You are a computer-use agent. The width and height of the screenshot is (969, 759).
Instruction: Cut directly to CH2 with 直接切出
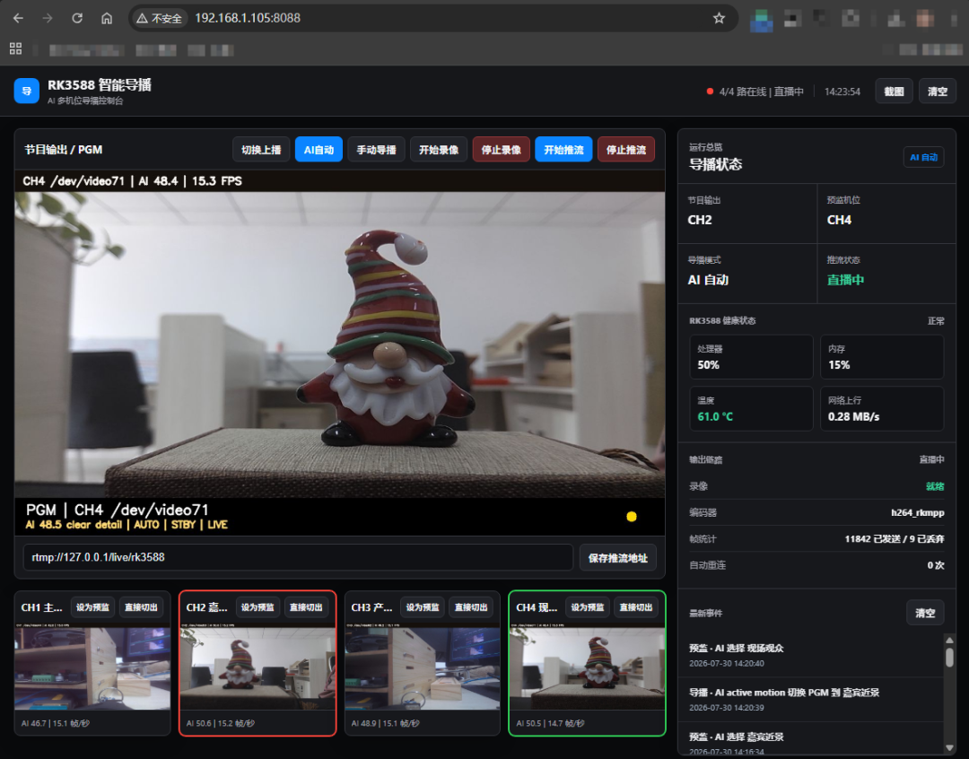pyautogui.click(x=306, y=607)
